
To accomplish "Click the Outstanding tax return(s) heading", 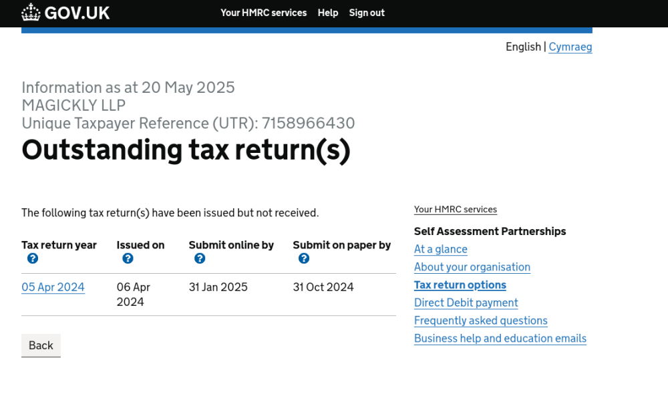I will pos(186,150).
